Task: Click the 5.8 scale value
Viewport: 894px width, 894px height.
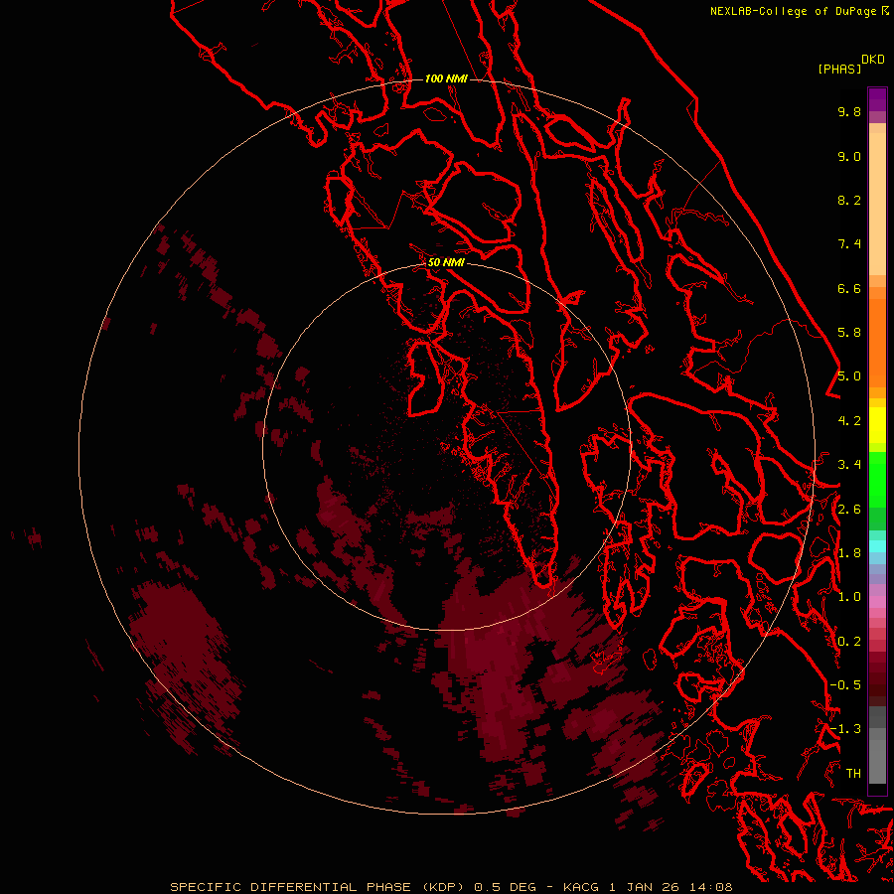Action: (x=849, y=332)
